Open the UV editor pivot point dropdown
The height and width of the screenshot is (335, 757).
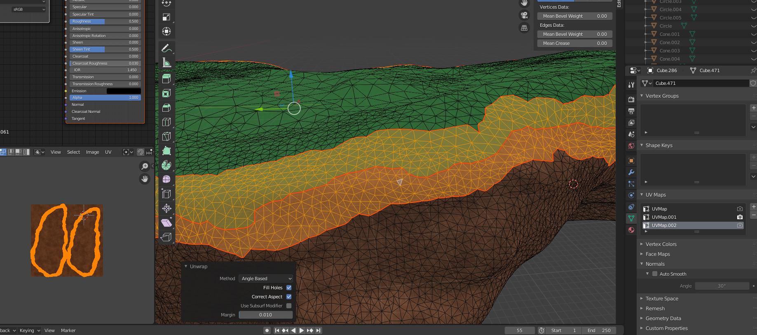(x=128, y=152)
